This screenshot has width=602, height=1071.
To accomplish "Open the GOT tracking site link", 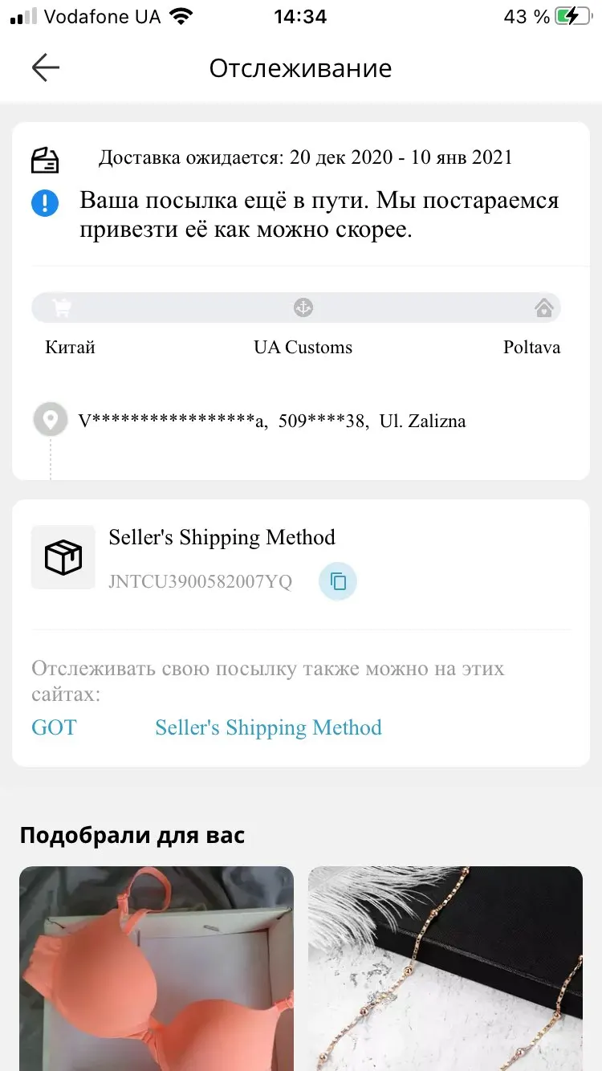I will pos(54,727).
